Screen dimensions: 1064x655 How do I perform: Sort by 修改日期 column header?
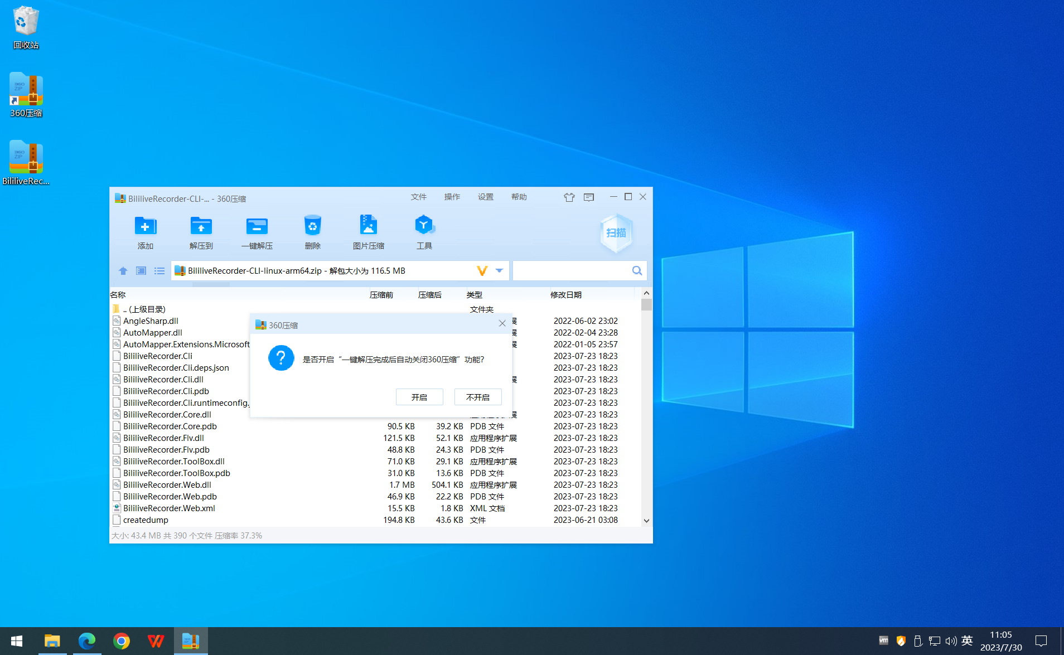[x=566, y=295]
